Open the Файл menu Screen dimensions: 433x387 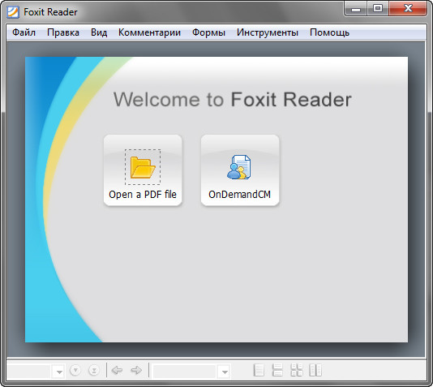[24, 32]
